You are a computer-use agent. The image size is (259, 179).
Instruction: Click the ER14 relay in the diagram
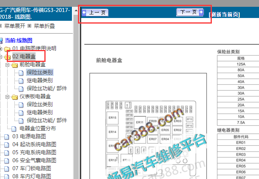coord(112,132)
